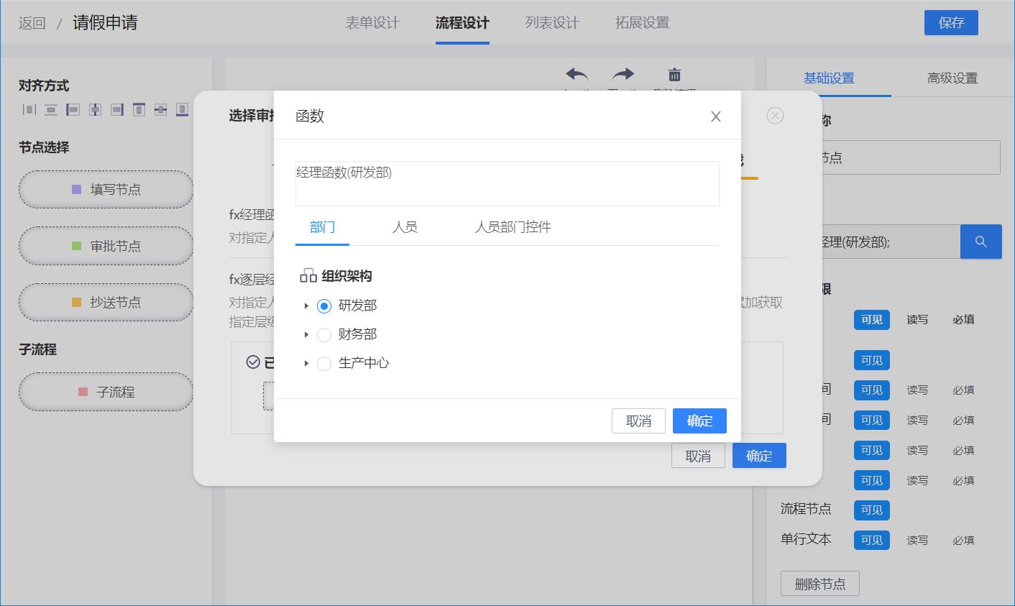Click the redo arrow icon in the canvas toolbar
The height and width of the screenshot is (606, 1015).
pyautogui.click(x=623, y=74)
